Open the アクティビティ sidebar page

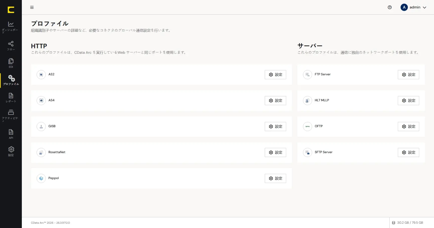point(11,115)
